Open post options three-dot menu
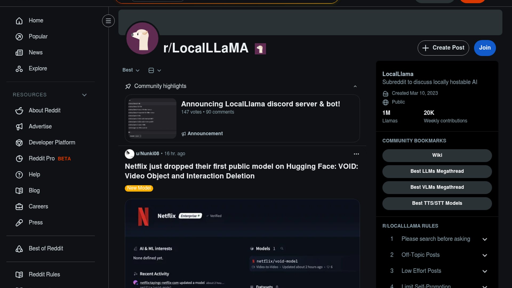 tap(356, 154)
